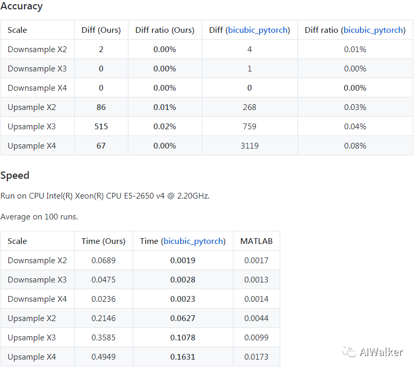
Task: Click 'Downsample X3' in the Accuracy table
Action: (x=37, y=69)
